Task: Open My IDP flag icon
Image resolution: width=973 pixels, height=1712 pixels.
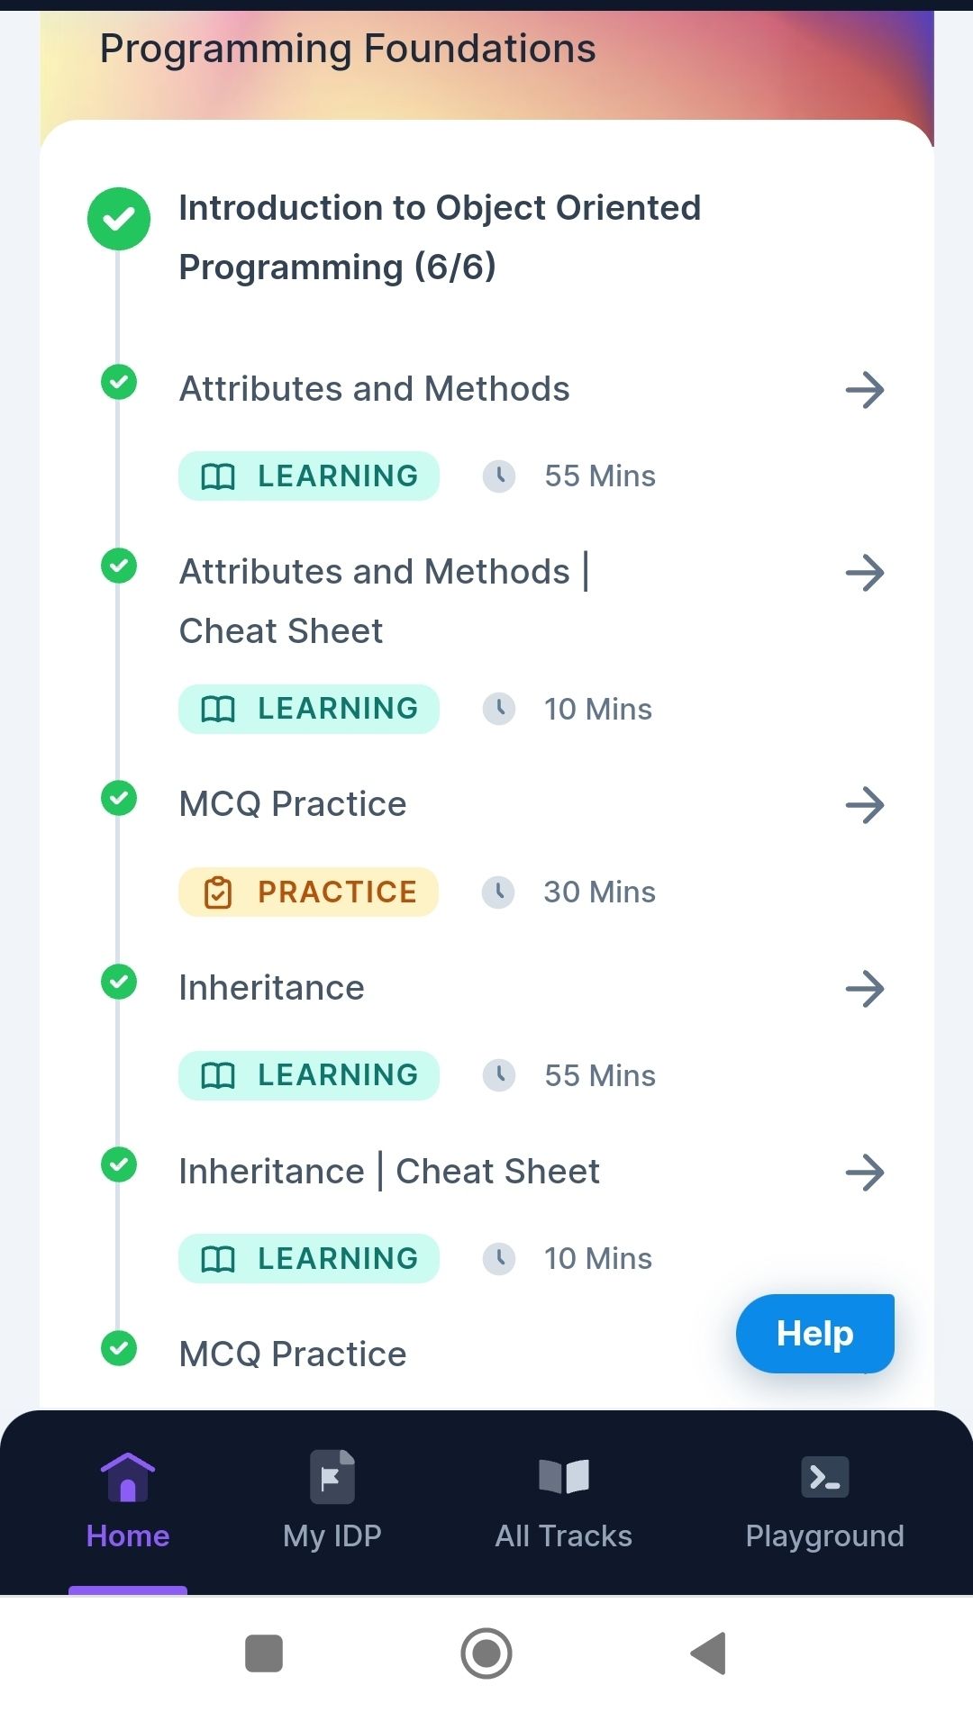Action: click(332, 1477)
